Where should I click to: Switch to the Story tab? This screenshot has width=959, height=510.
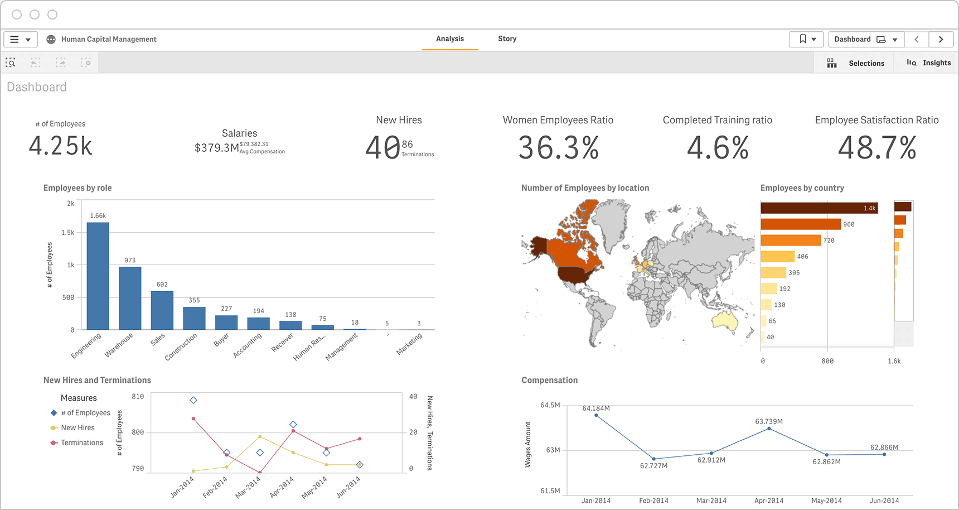click(x=507, y=39)
